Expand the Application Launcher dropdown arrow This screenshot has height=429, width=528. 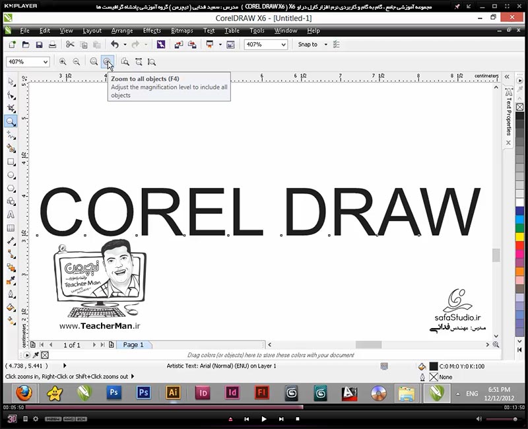point(220,44)
